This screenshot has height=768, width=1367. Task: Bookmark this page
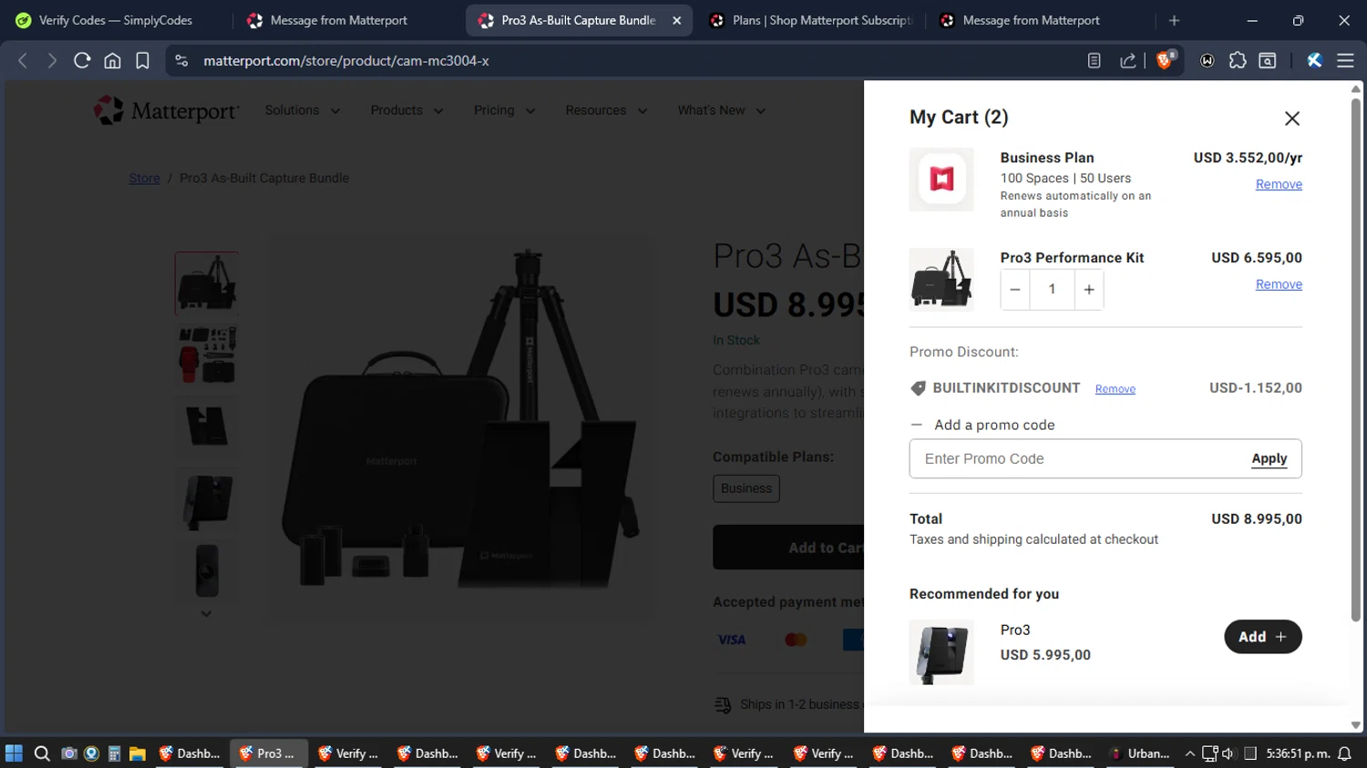142,60
